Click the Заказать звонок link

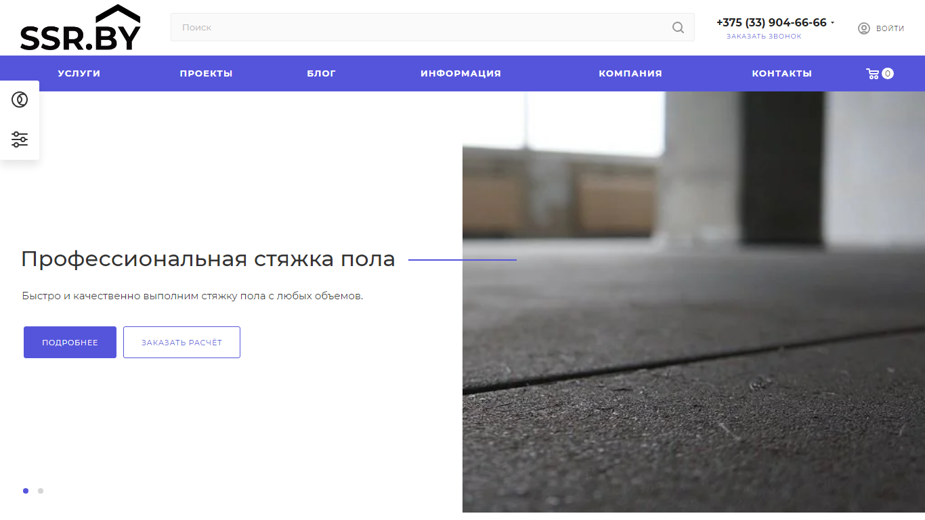pos(764,37)
